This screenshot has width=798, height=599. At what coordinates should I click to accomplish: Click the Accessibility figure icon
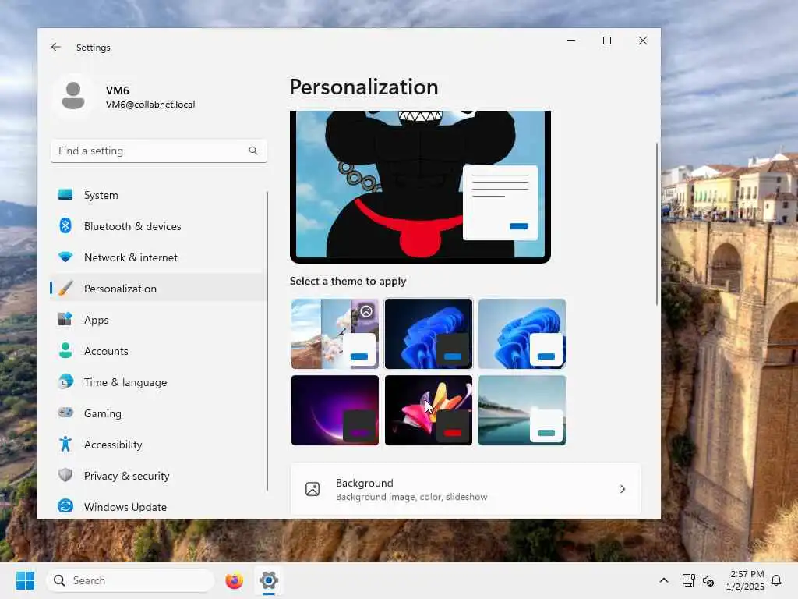[65, 444]
